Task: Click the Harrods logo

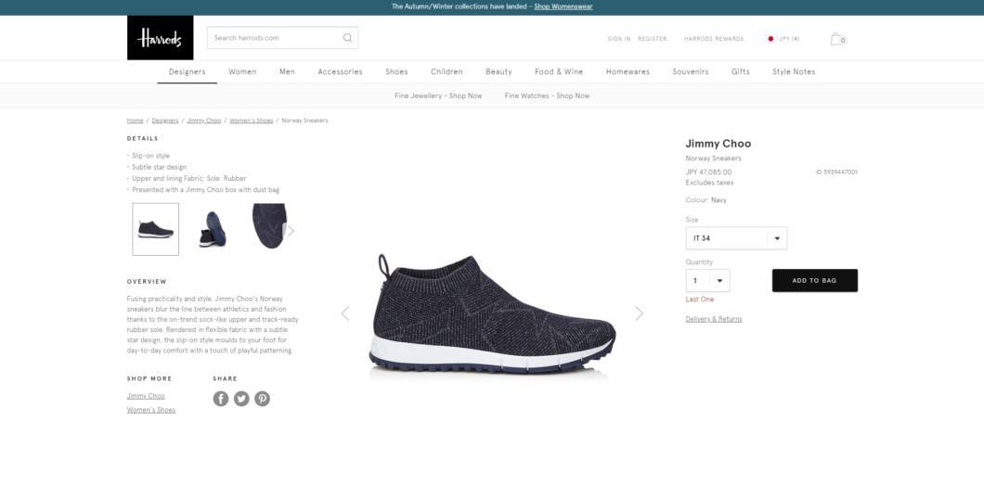Action: pos(160,38)
